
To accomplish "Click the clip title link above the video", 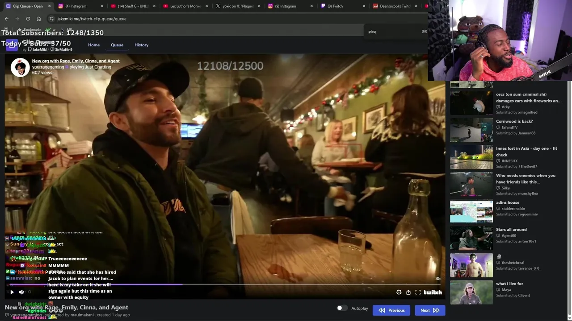I will (x=76, y=61).
